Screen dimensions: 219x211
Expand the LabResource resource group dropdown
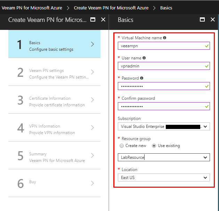[164, 157]
